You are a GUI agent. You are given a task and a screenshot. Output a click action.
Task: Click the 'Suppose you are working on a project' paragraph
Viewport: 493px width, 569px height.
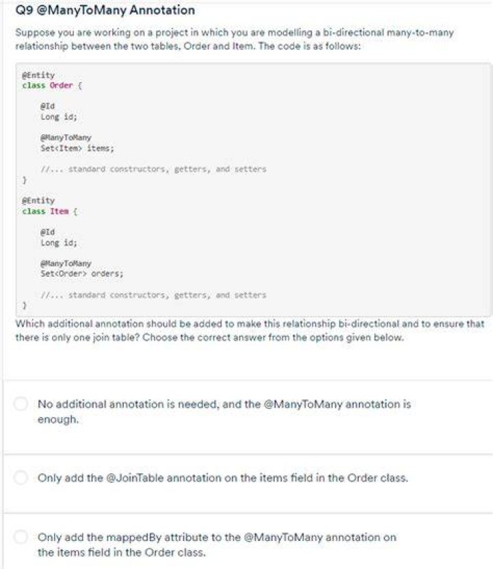234,39
